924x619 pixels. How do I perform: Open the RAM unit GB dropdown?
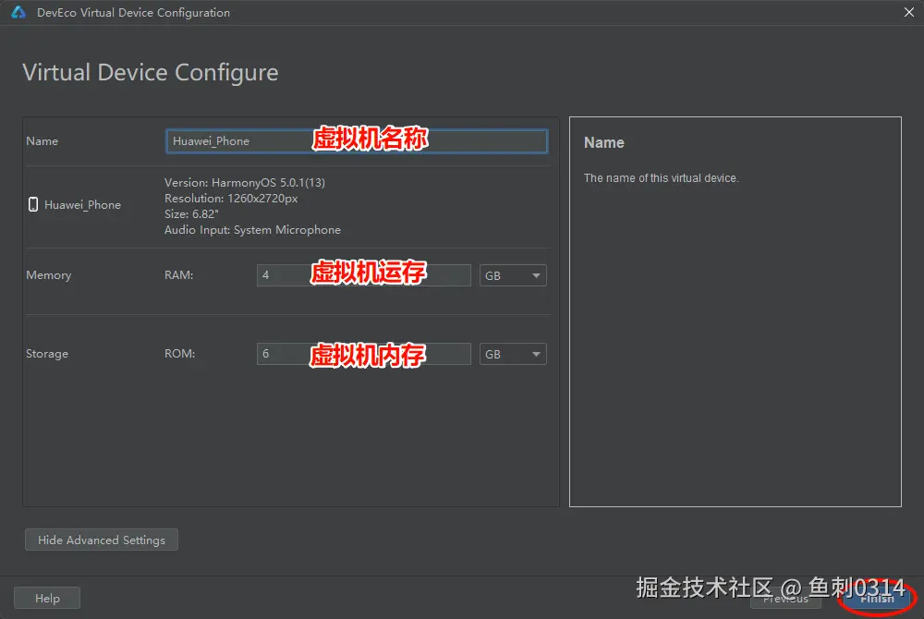pos(513,275)
